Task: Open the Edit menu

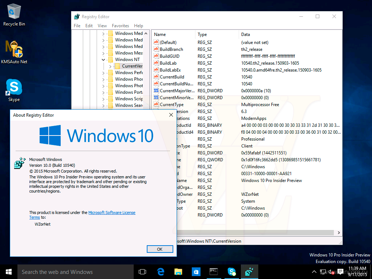Action: (89, 26)
